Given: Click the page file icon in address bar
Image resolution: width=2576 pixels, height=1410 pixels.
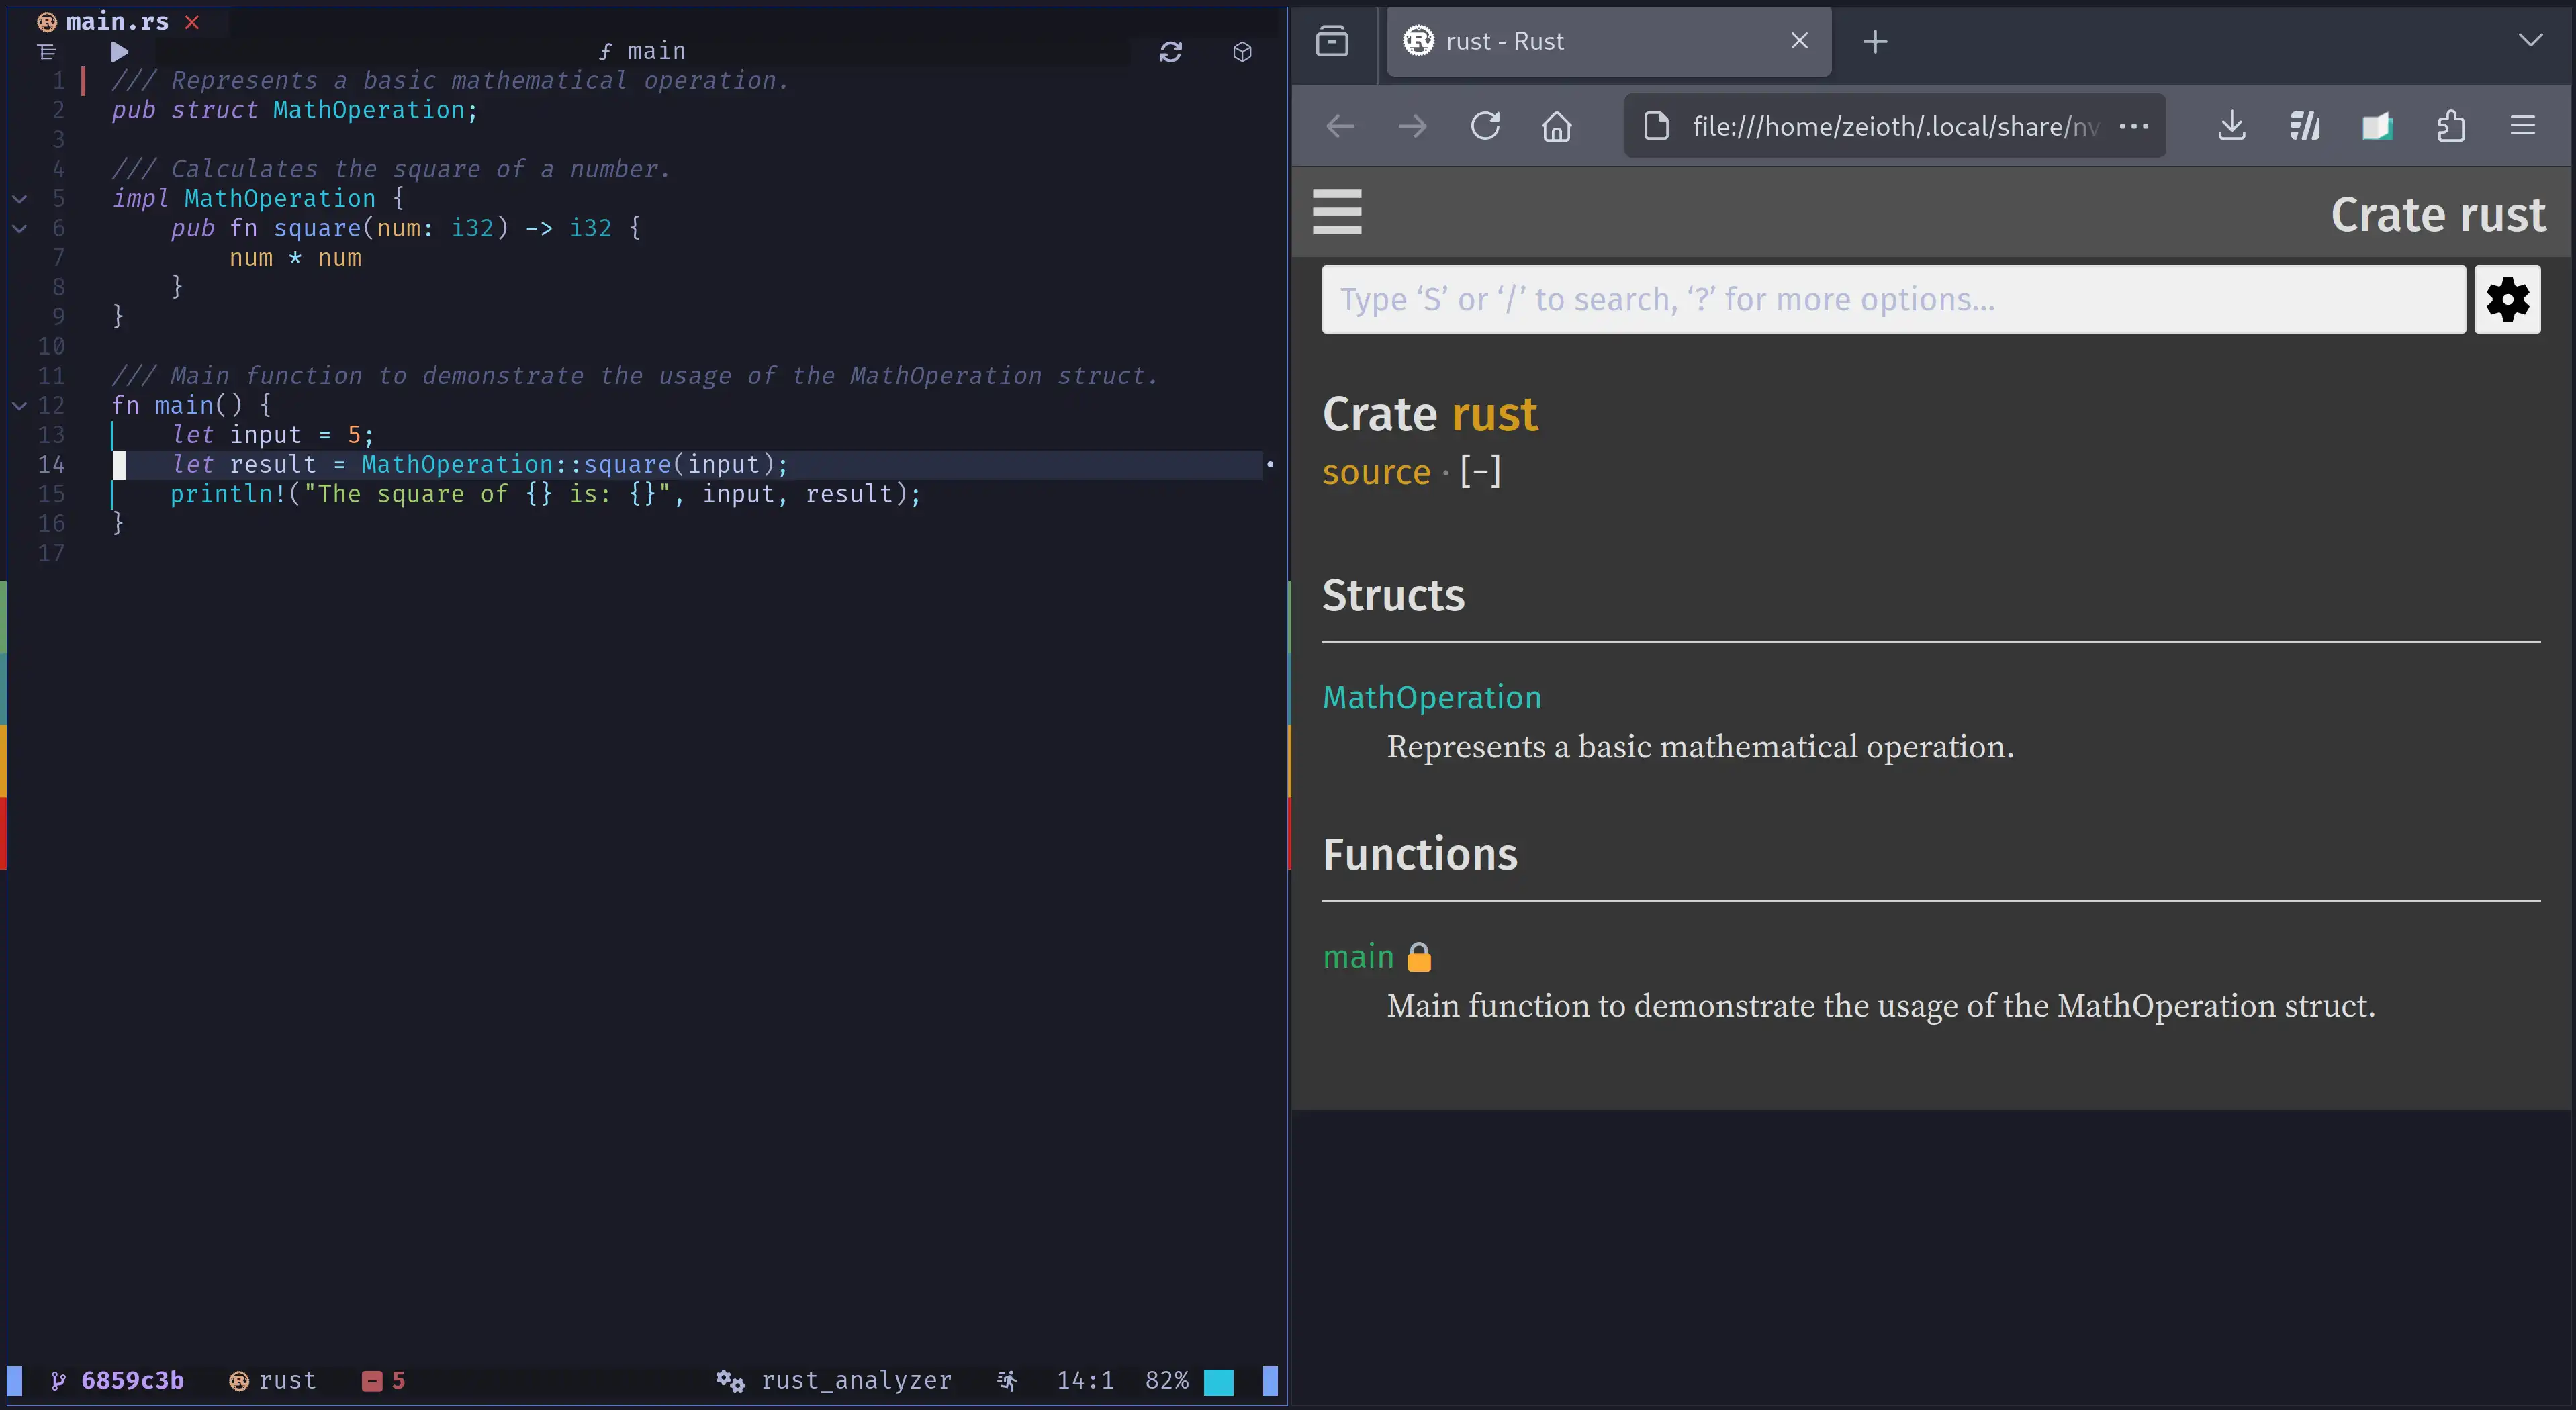Looking at the screenshot, I should [1656, 126].
